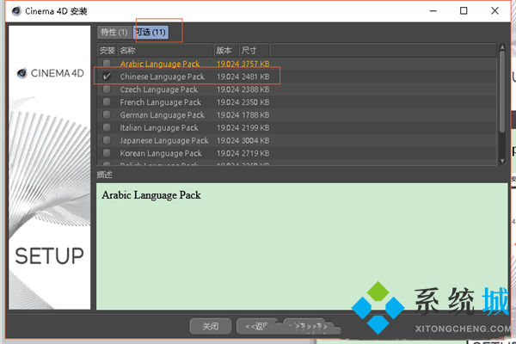This screenshot has width=516, height=344.
Task: Tick the Czech Language Pack checkbox
Action: (x=107, y=89)
